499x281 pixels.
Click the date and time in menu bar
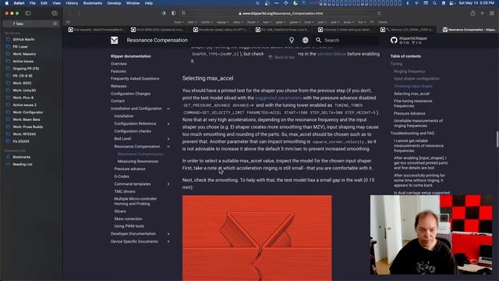click(x=476, y=3)
